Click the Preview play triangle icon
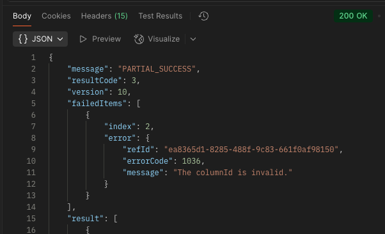The image size is (385, 234). pyautogui.click(x=83, y=39)
